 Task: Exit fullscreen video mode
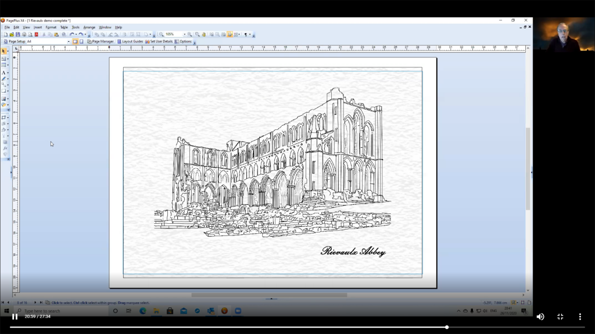coord(560,317)
